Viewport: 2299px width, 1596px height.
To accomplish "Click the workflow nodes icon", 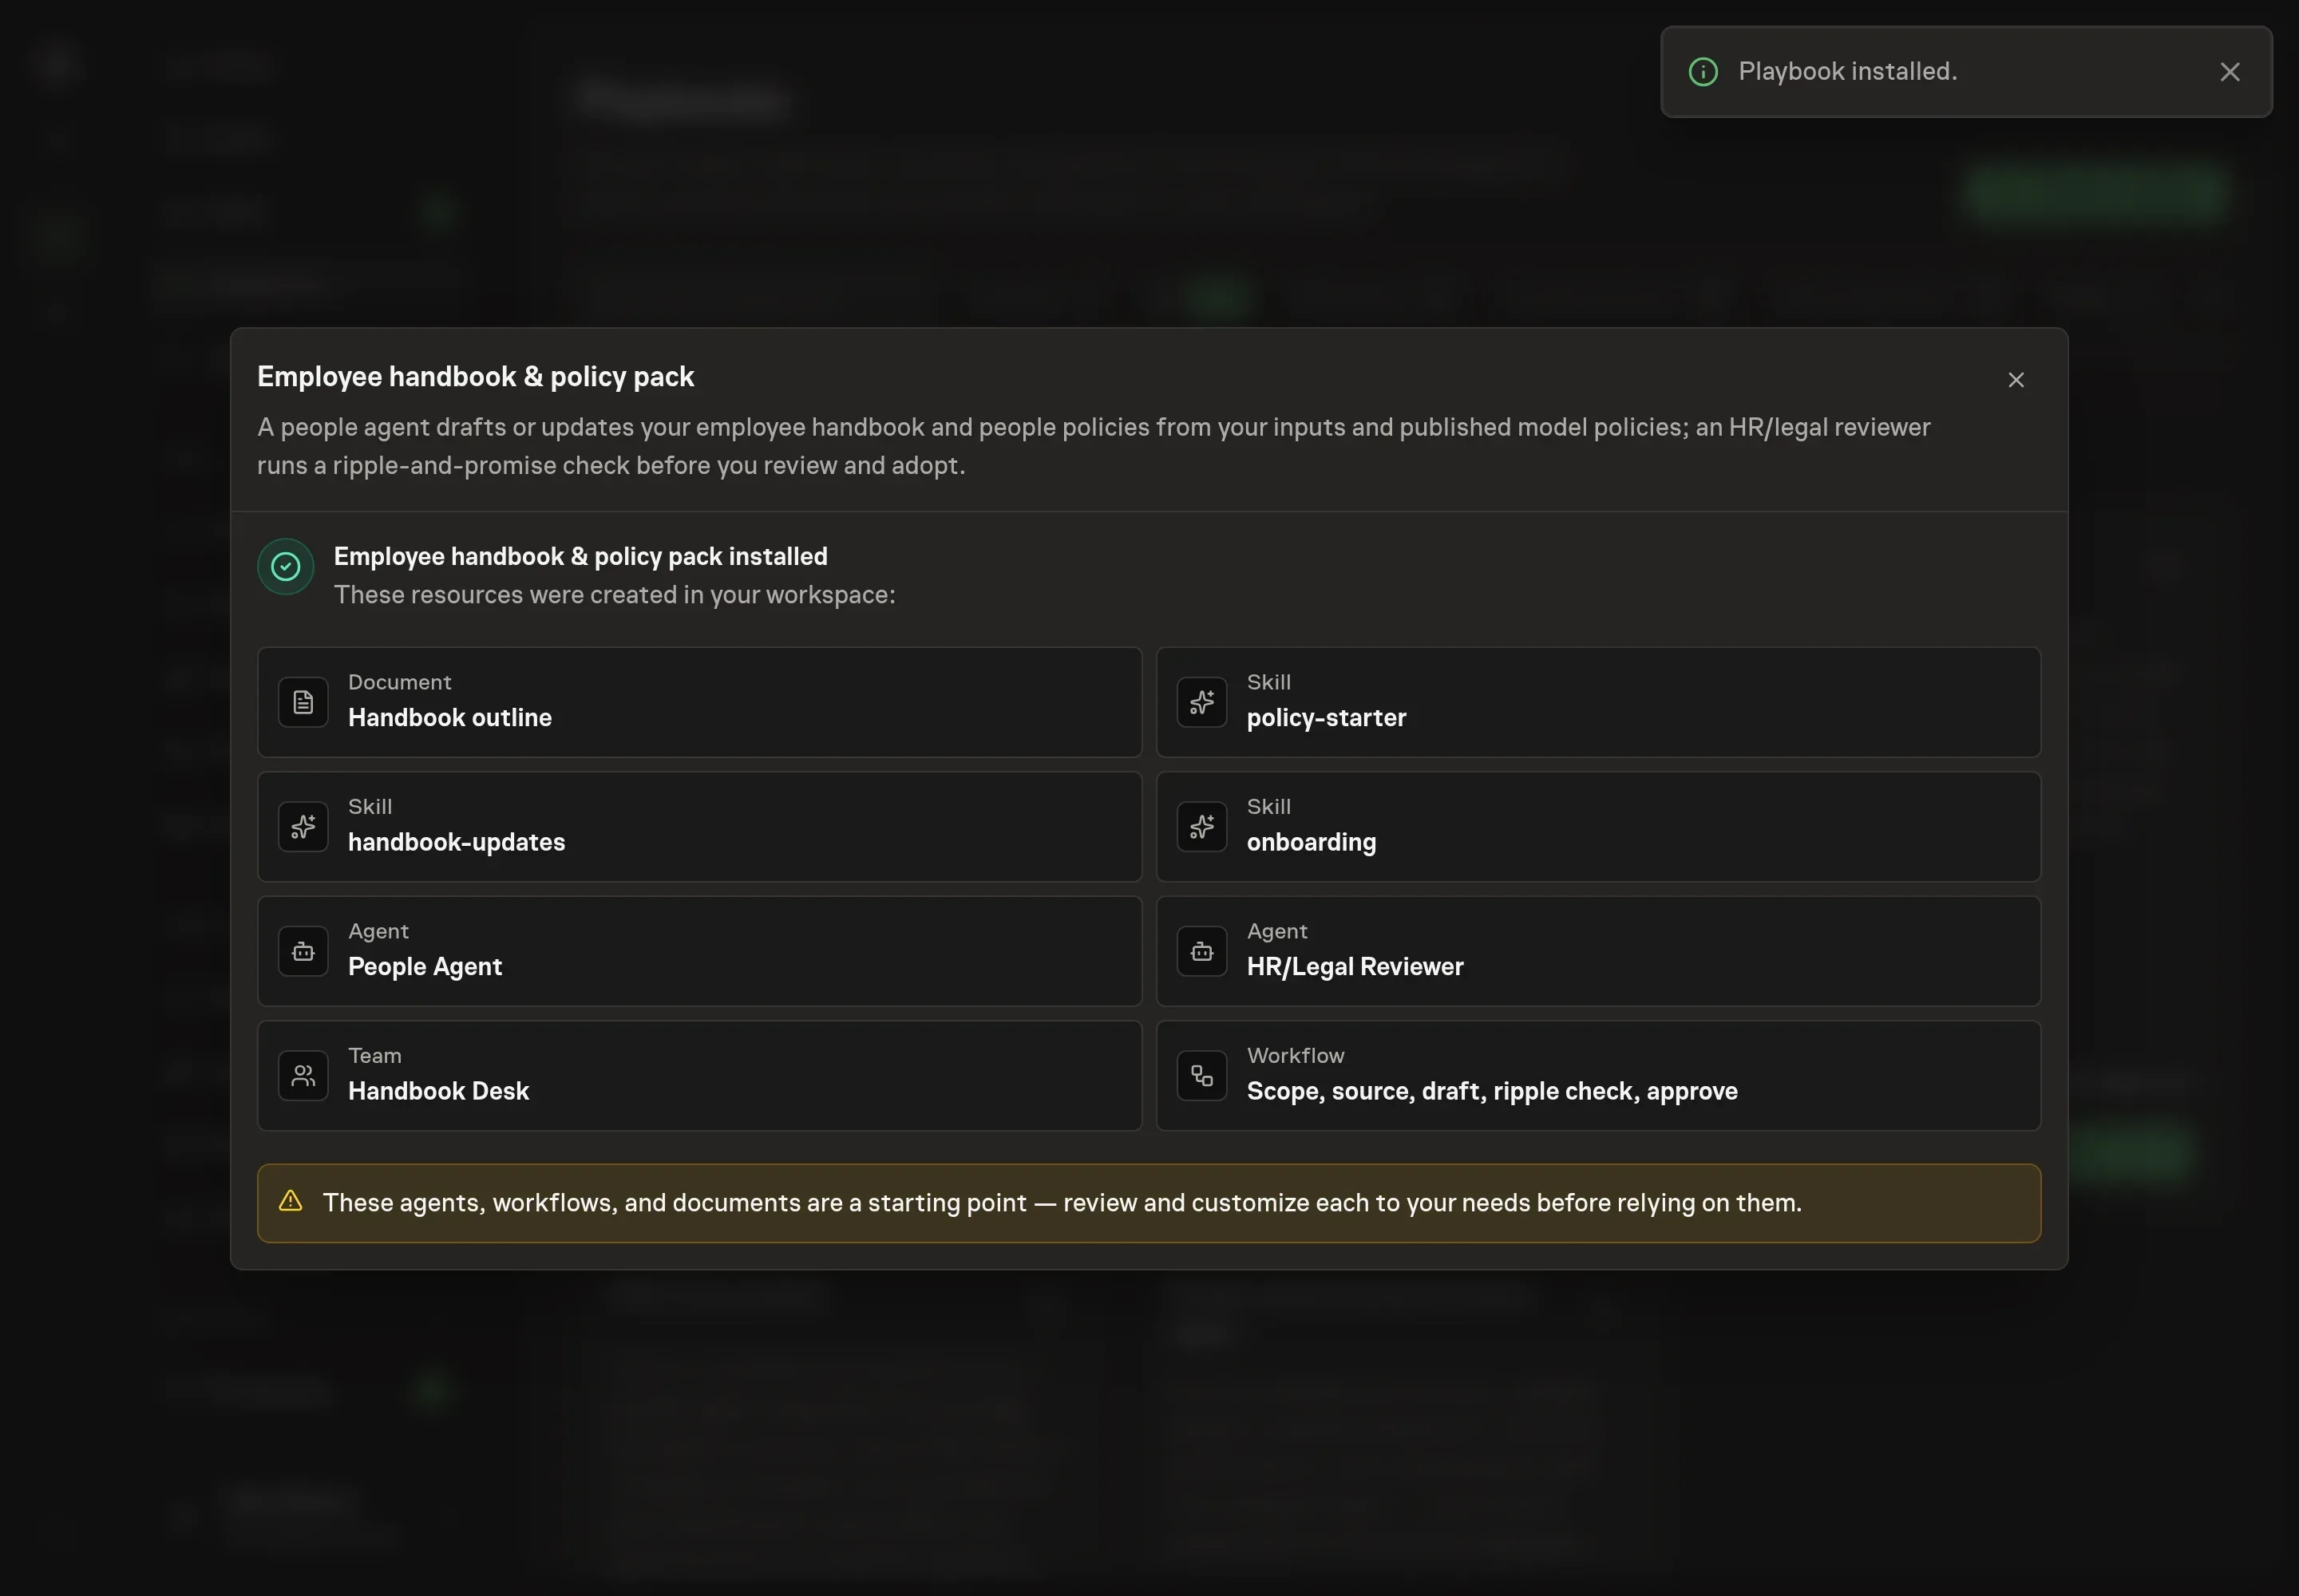I will [x=1201, y=1076].
